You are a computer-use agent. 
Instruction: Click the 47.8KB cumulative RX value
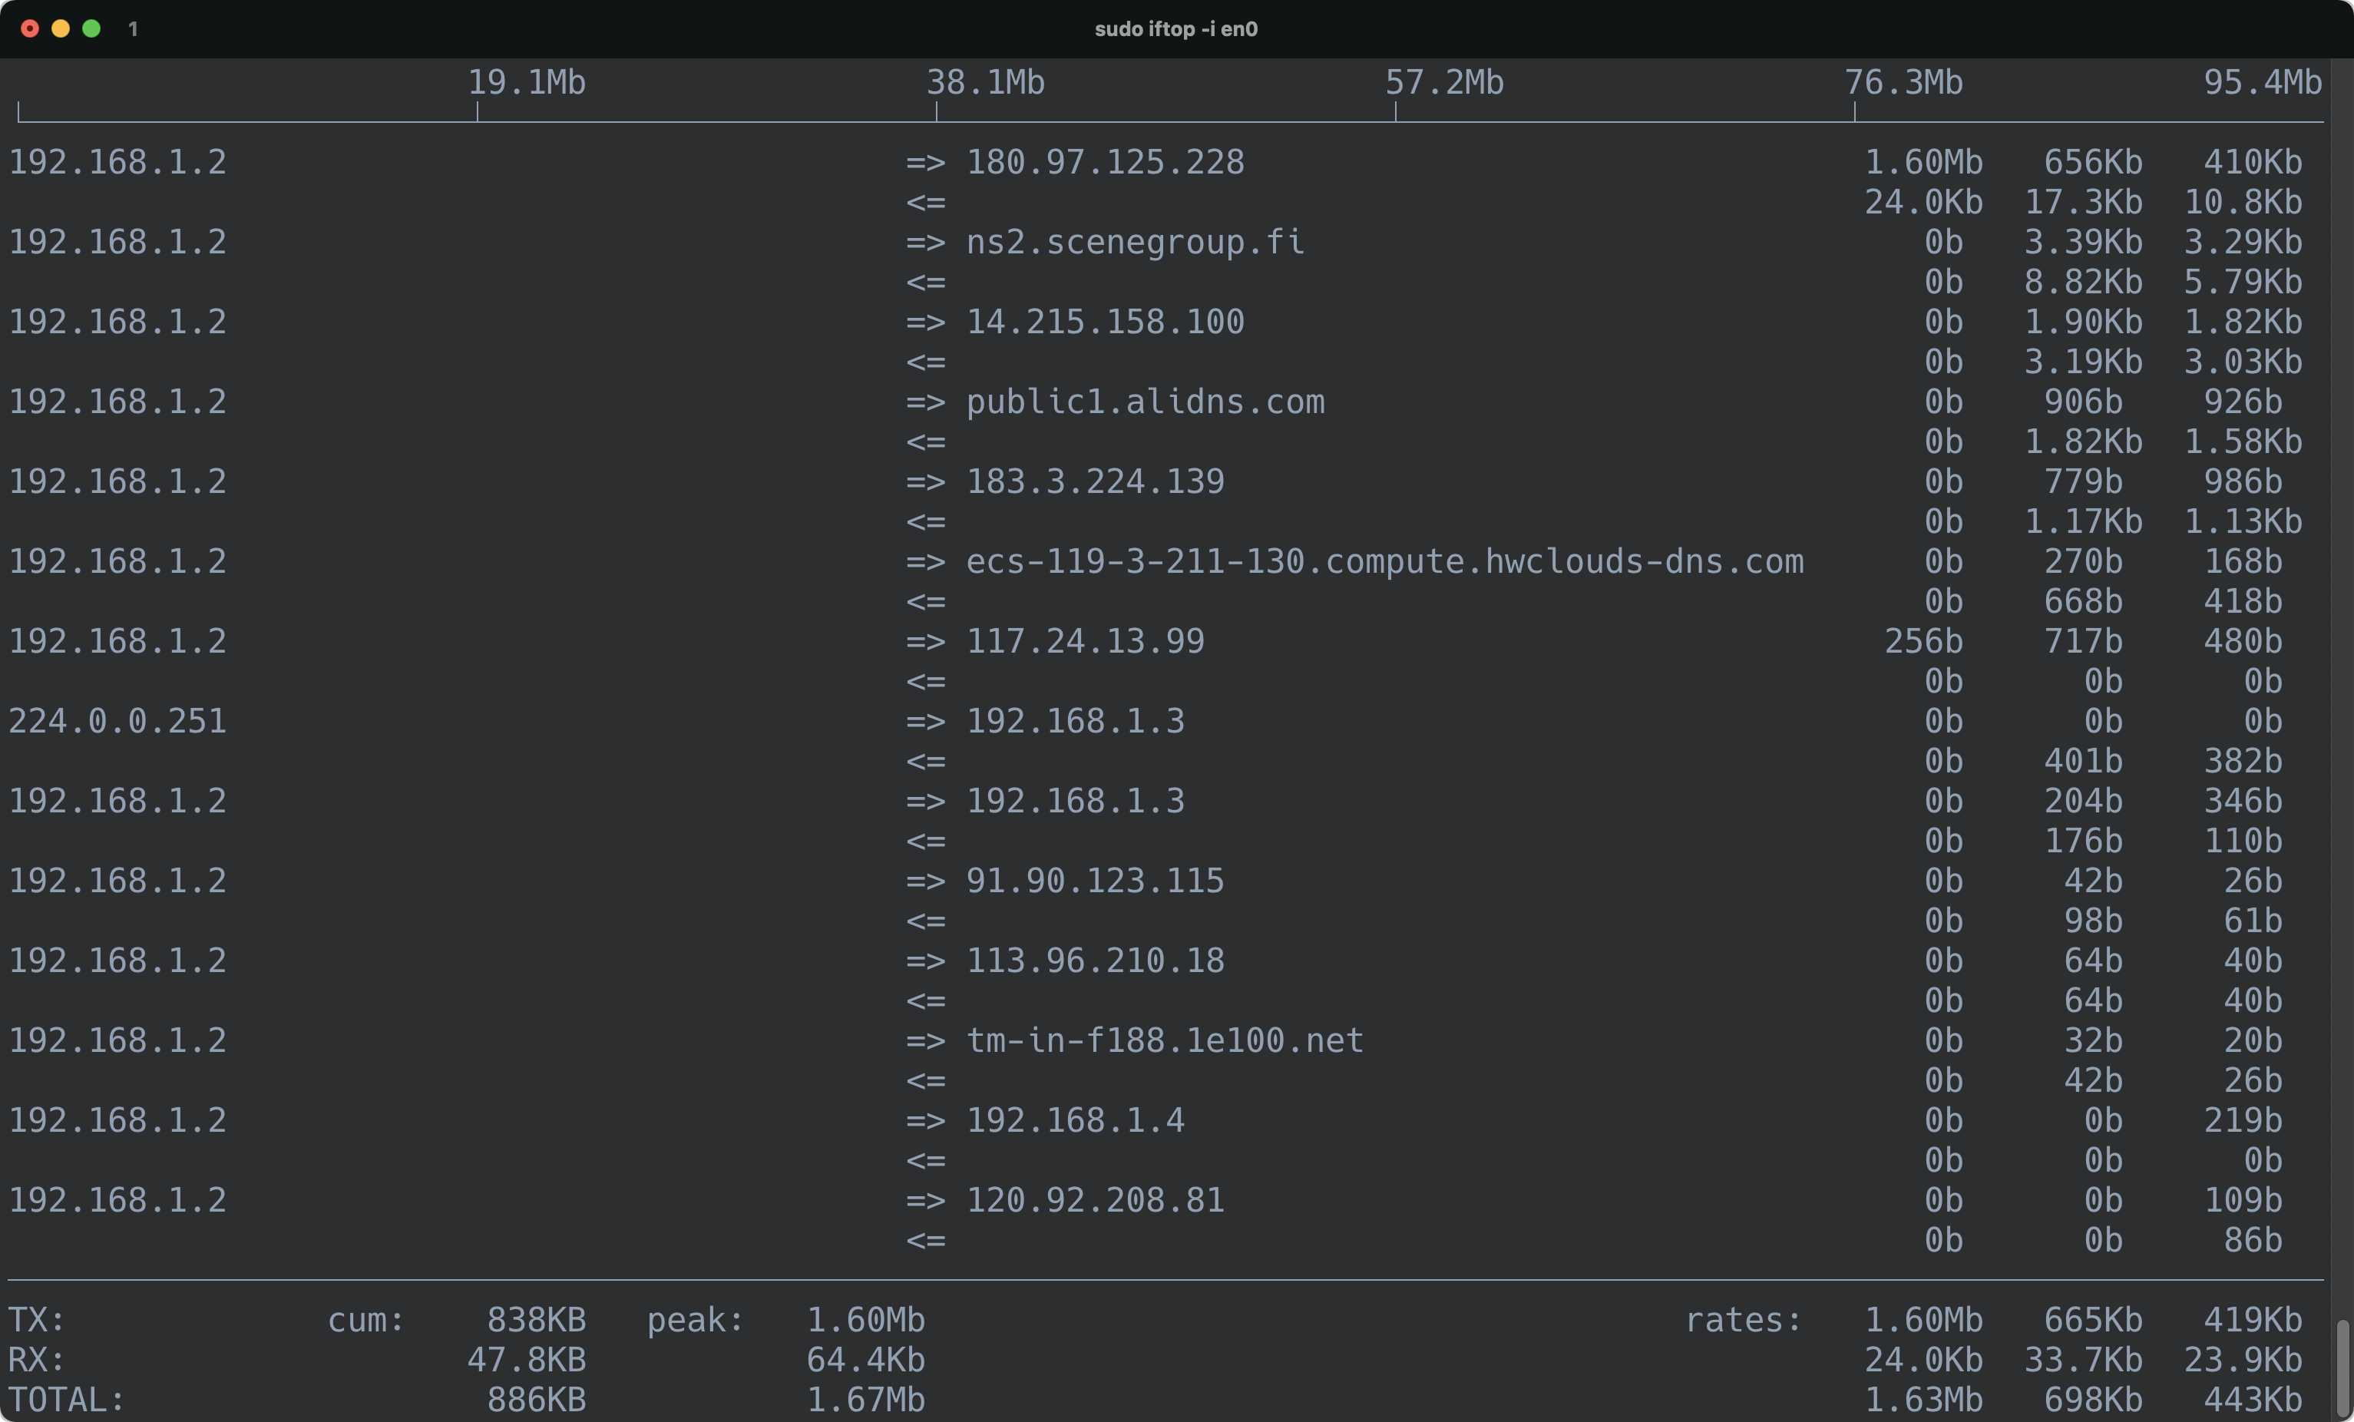coord(527,1360)
